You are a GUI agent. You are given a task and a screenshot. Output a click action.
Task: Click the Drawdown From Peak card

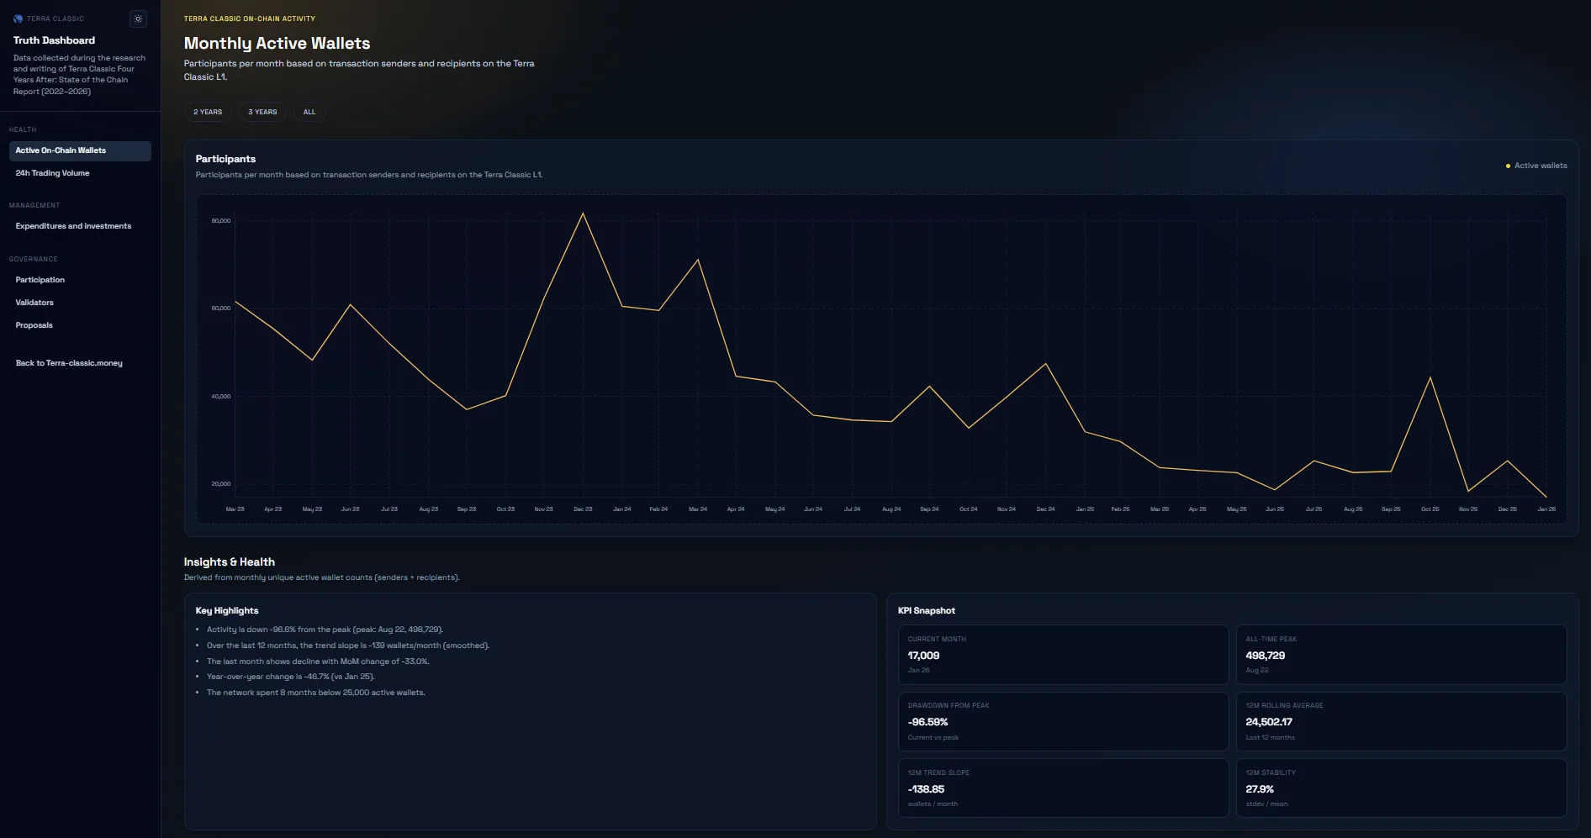(1063, 721)
